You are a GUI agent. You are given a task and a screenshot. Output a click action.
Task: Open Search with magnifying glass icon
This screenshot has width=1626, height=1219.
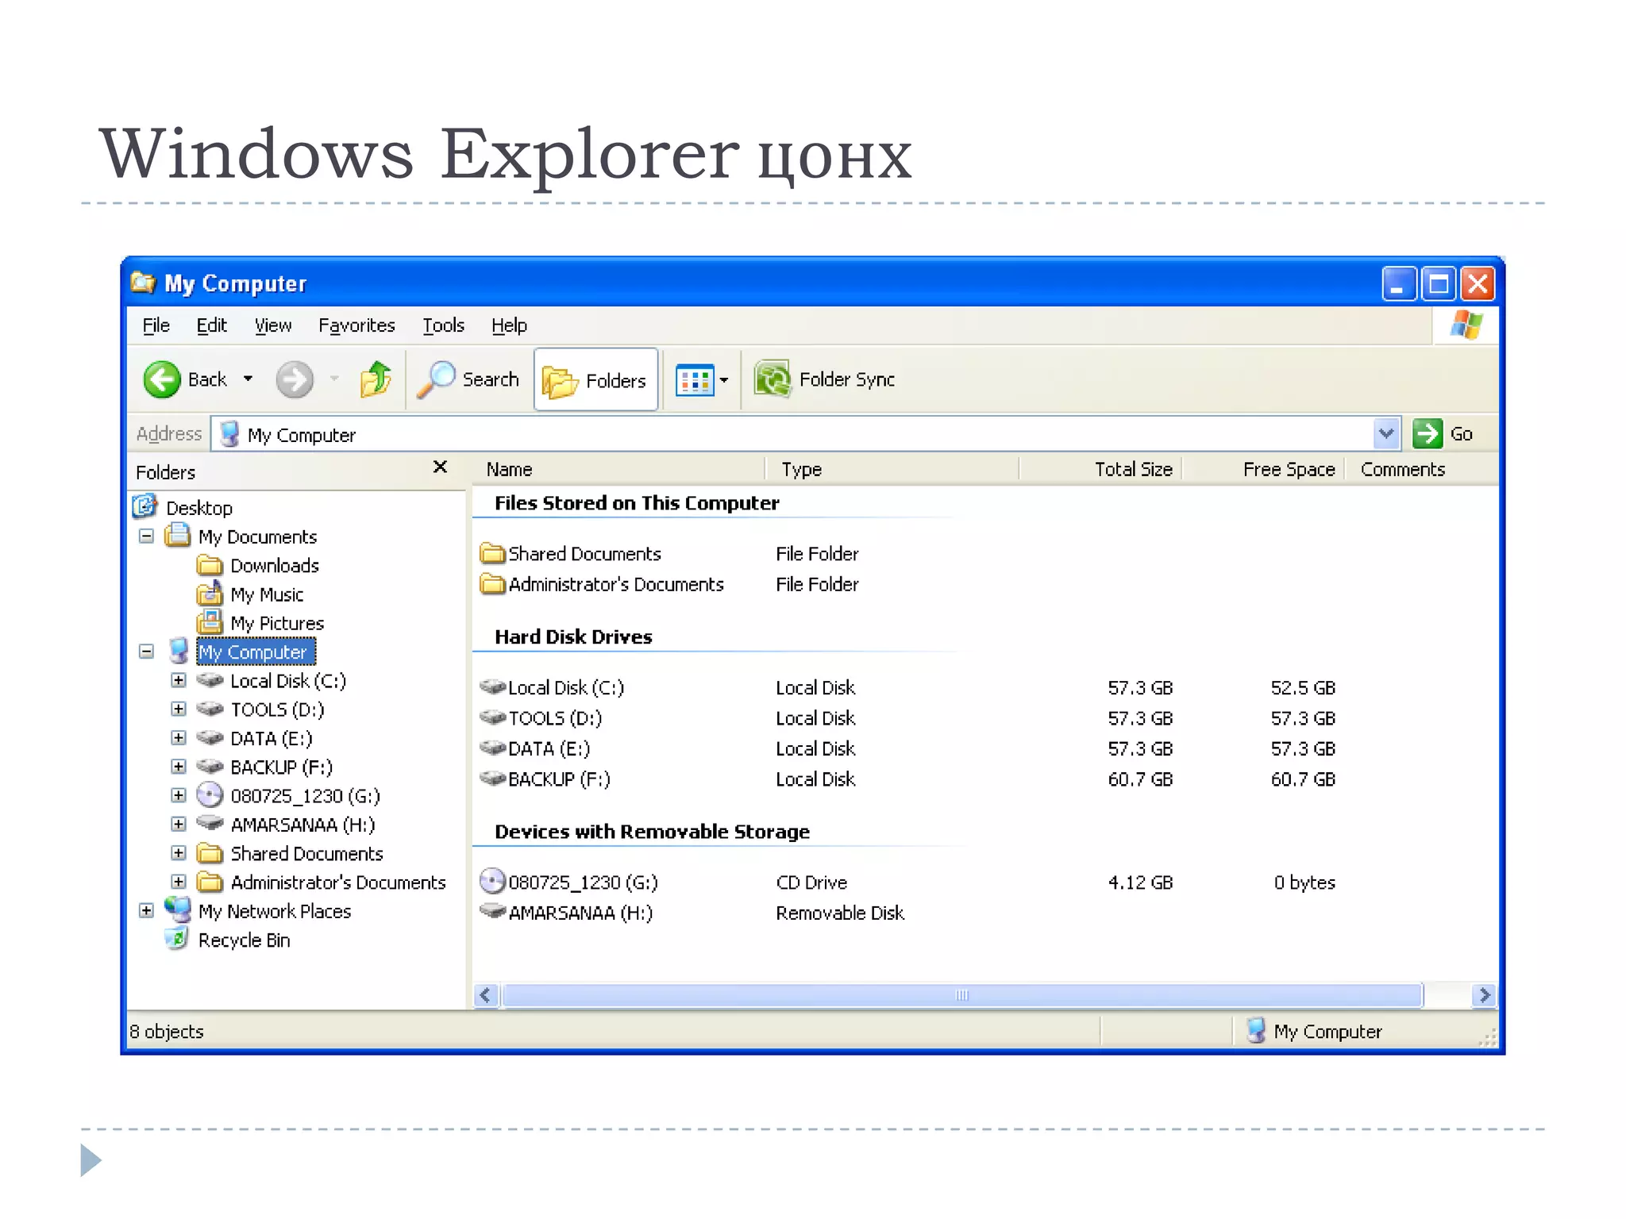point(436,379)
